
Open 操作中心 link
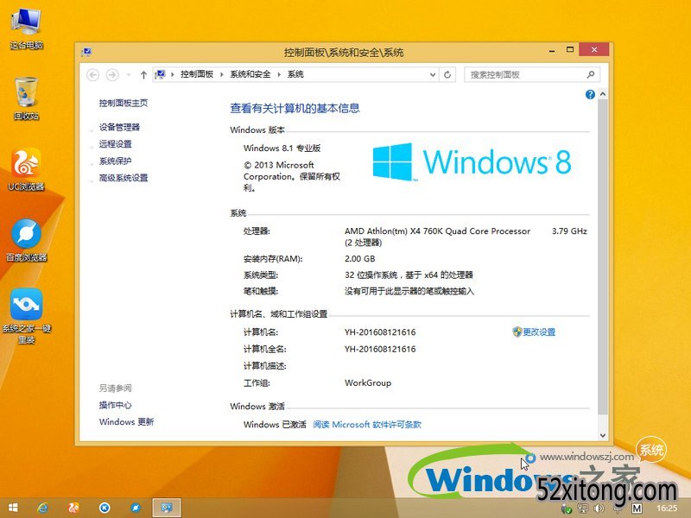click(x=116, y=405)
